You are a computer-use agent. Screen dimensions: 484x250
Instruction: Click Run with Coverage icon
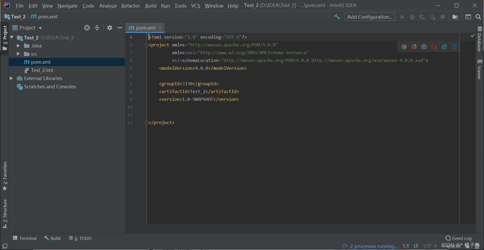point(422,17)
